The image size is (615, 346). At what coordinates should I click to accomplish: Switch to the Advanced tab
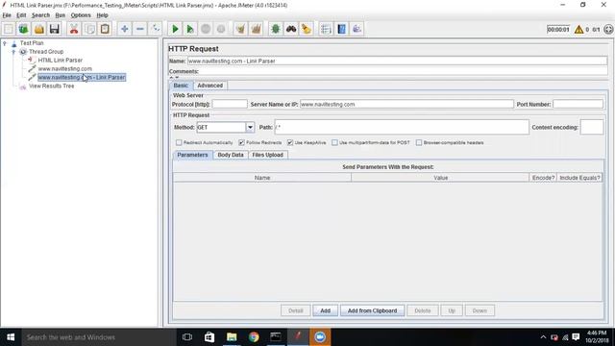[x=209, y=86]
